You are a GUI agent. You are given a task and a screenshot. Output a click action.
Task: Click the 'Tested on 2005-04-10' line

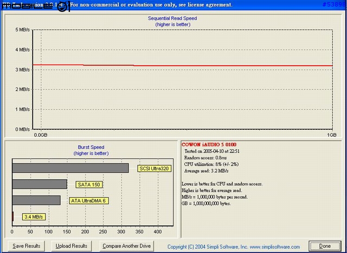click(212, 151)
